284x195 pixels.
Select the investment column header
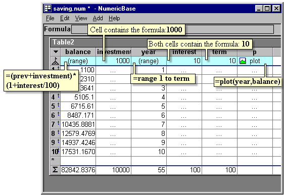(x=114, y=52)
